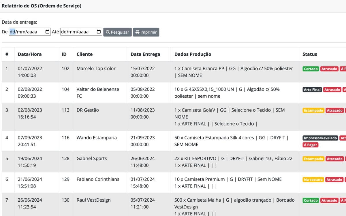Click the Atrasado badge on Gabriel Sports row
The height and width of the screenshot is (216, 346).
334,159
